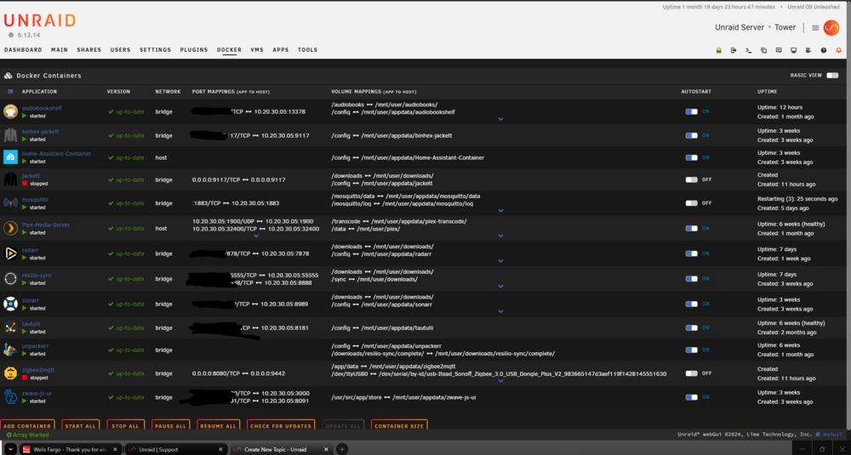Click the mosquitto container icon
851x455 pixels.
(10, 203)
